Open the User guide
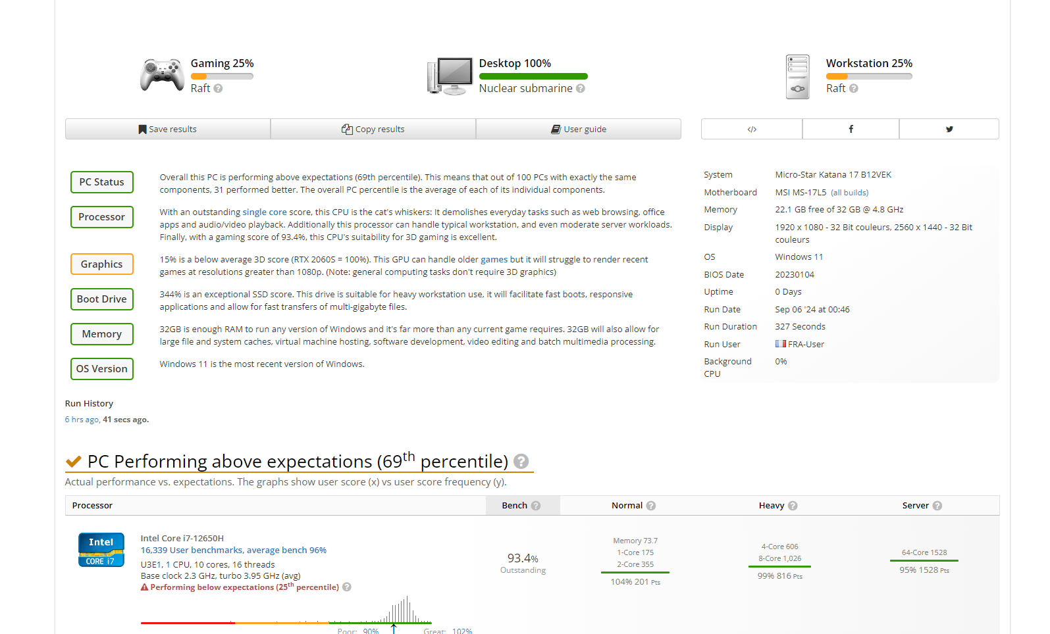Screen dimensions: 1050x634 point(579,129)
